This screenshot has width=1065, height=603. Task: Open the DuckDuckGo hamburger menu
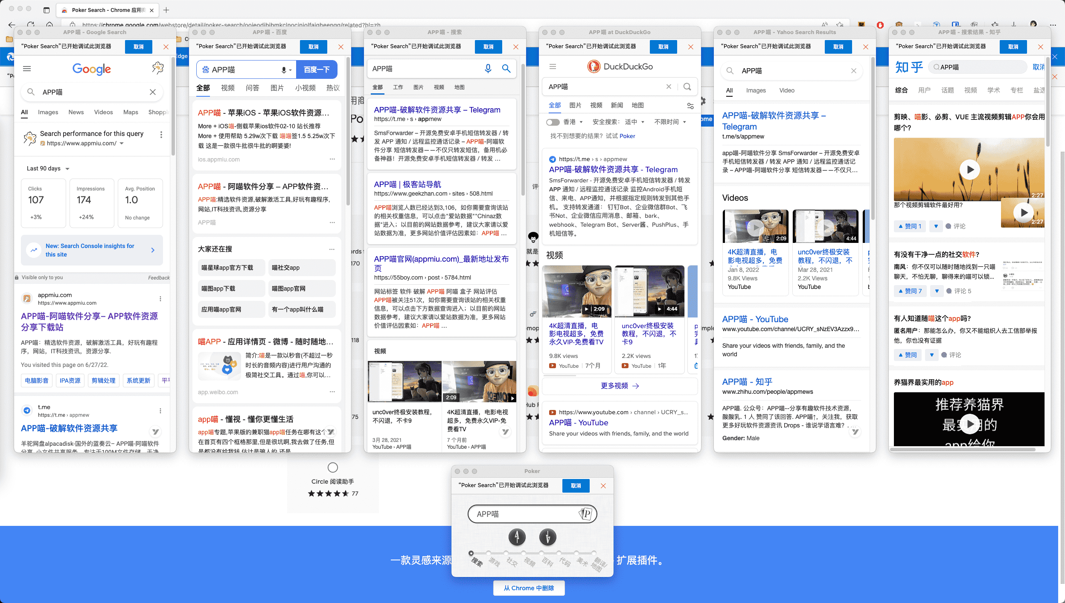pyautogui.click(x=553, y=66)
